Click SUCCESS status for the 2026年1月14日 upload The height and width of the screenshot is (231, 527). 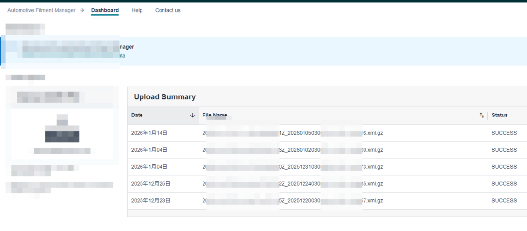pos(504,133)
